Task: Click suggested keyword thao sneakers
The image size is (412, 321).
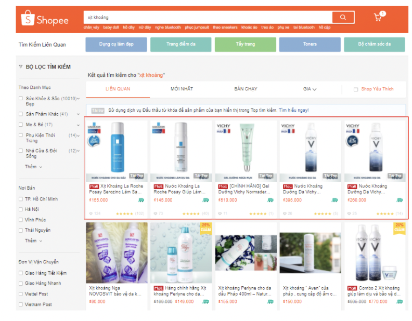Action: pos(225,28)
